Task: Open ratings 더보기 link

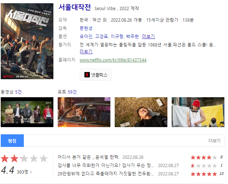Action: click(x=215, y=140)
